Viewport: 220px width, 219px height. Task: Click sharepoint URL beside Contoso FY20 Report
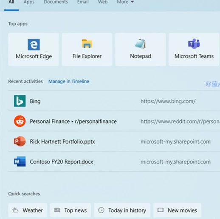(x=175, y=162)
